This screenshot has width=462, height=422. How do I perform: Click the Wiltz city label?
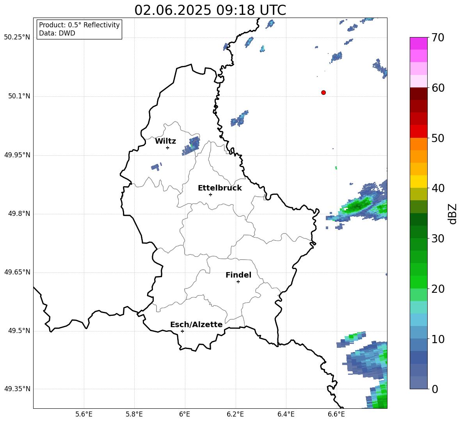click(x=165, y=141)
